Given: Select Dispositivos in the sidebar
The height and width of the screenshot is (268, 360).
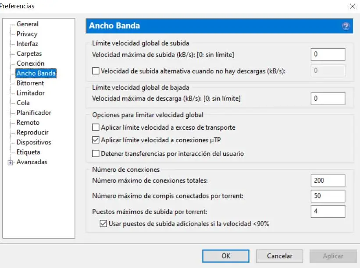Looking at the screenshot, I should pyautogui.click(x=34, y=142).
